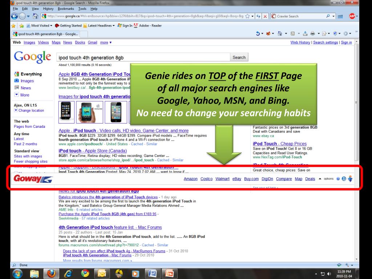Open the Edit menu
The height and width of the screenshot is (279, 372).
click(25, 9)
